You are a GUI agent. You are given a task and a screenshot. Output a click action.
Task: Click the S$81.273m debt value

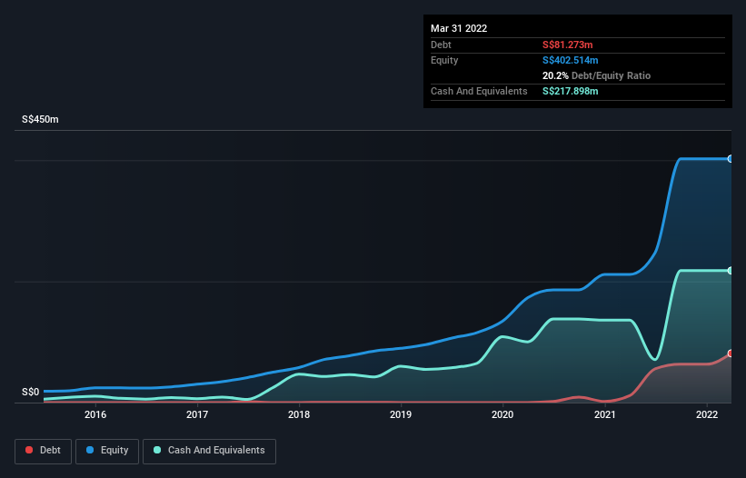pos(568,45)
